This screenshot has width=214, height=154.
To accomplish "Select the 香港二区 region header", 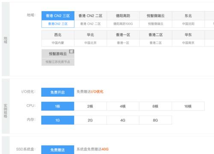I will [156, 35].
